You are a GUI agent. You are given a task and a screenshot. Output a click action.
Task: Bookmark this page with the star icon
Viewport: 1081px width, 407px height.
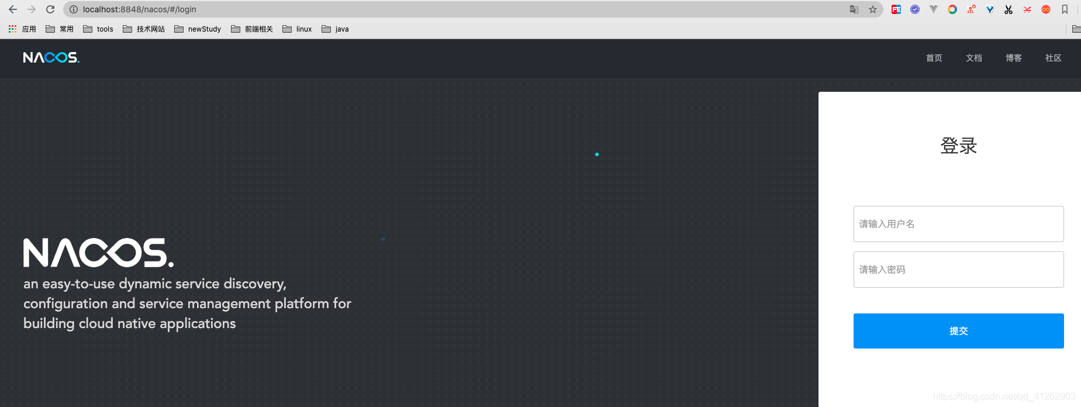point(873,9)
